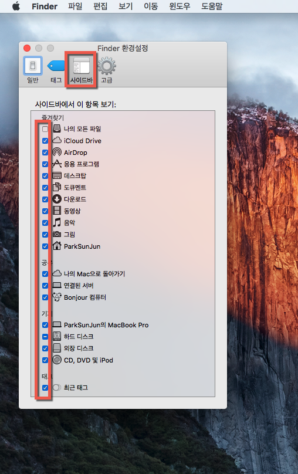Uncheck the AirDrop checkbox
Image resolution: width=298 pixels, height=474 pixels.
pos(45,153)
